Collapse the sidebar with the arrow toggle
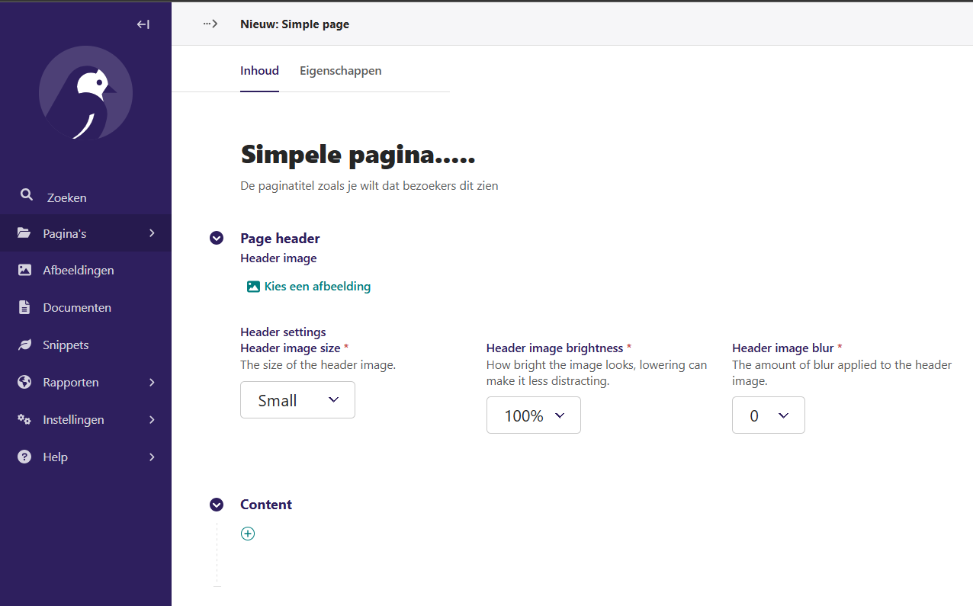The image size is (973, 606). 143,24
